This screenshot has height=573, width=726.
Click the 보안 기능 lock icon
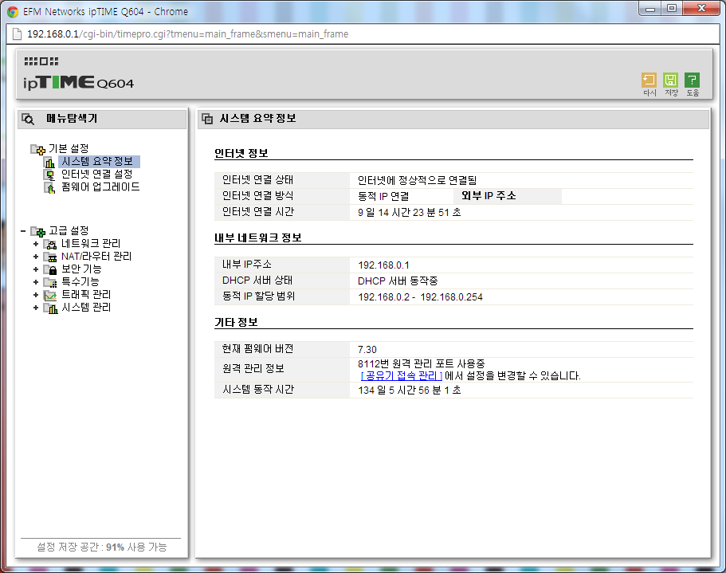click(x=50, y=269)
